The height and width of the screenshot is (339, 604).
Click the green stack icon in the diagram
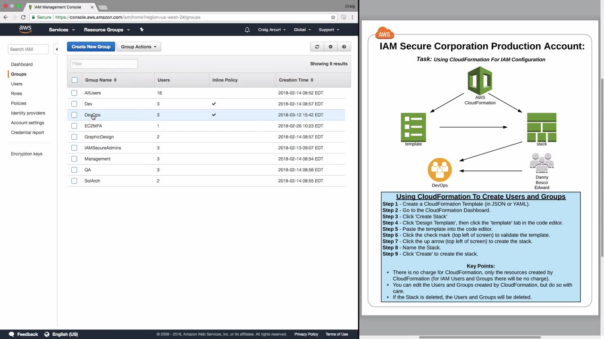coord(542,127)
